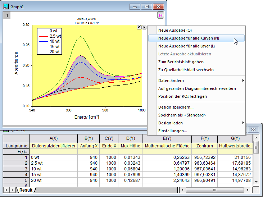Click horizontal scrollbar right arrow
Viewport: 263px width, 197px height.
248,190
